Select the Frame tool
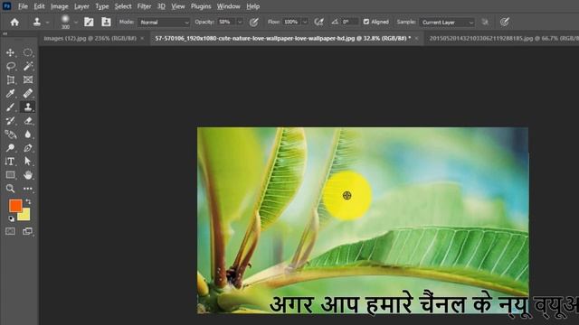The height and width of the screenshot is (325, 579). (28, 79)
